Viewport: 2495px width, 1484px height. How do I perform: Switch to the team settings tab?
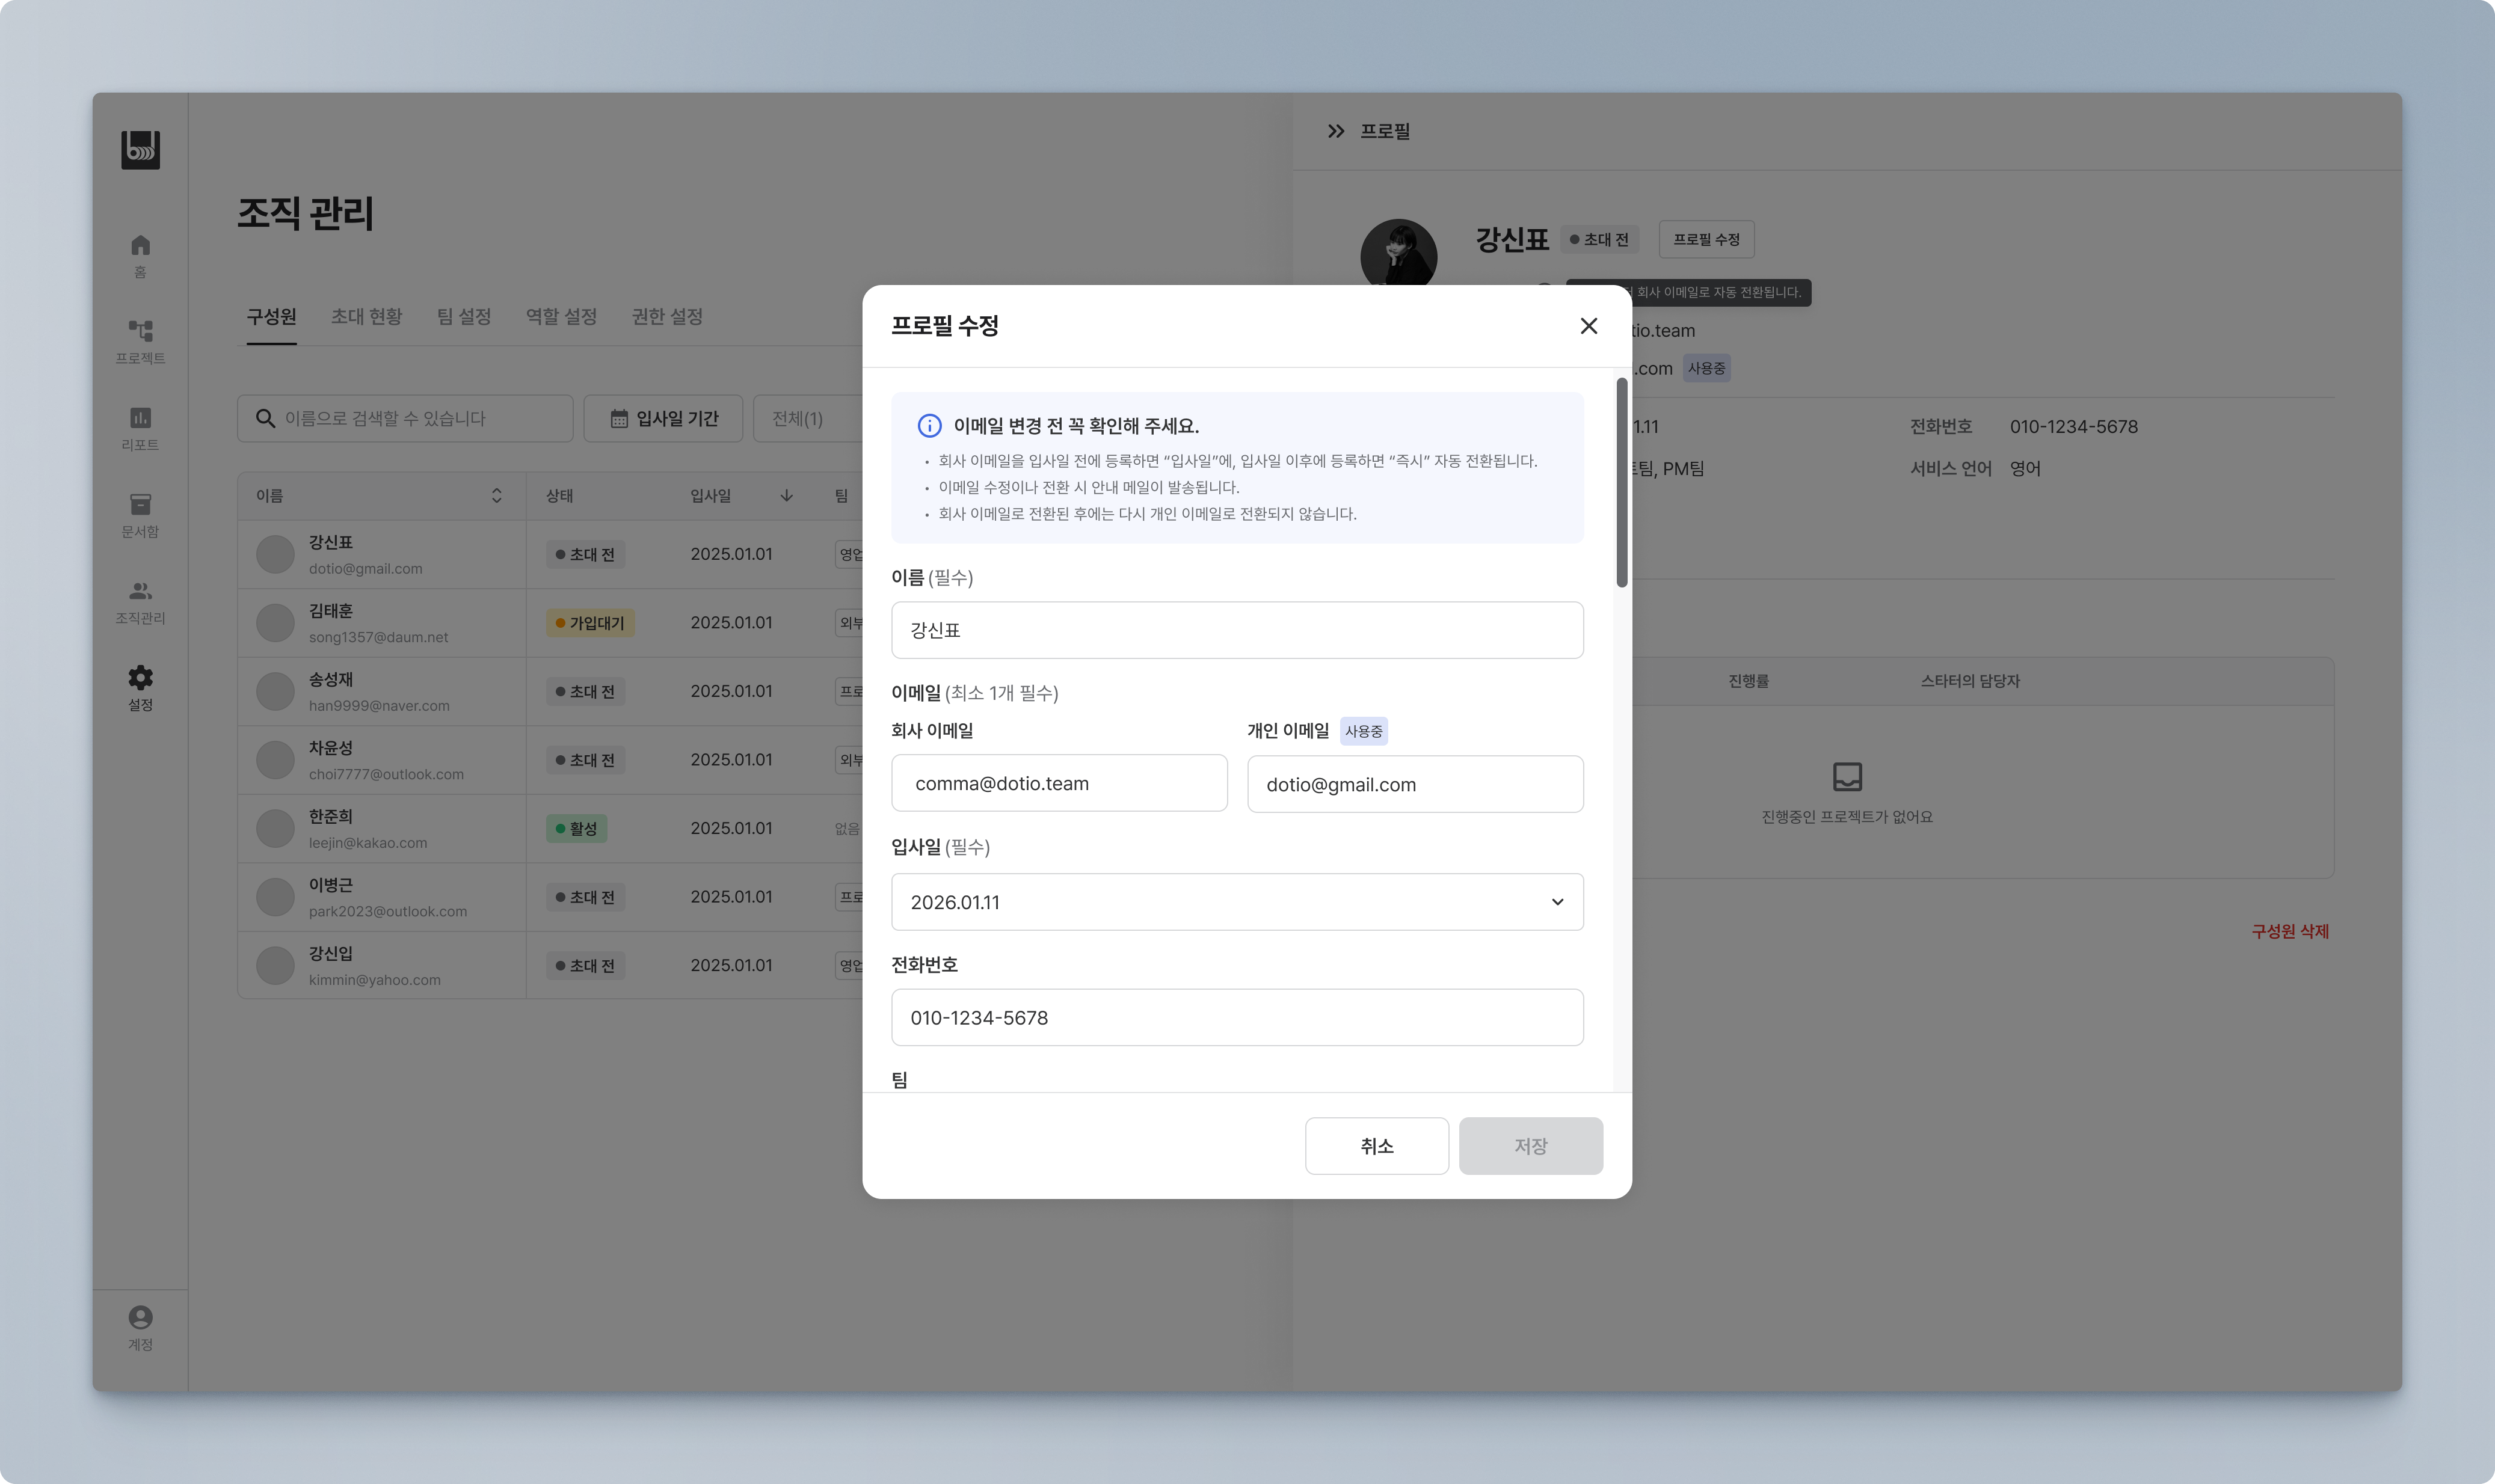463,316
